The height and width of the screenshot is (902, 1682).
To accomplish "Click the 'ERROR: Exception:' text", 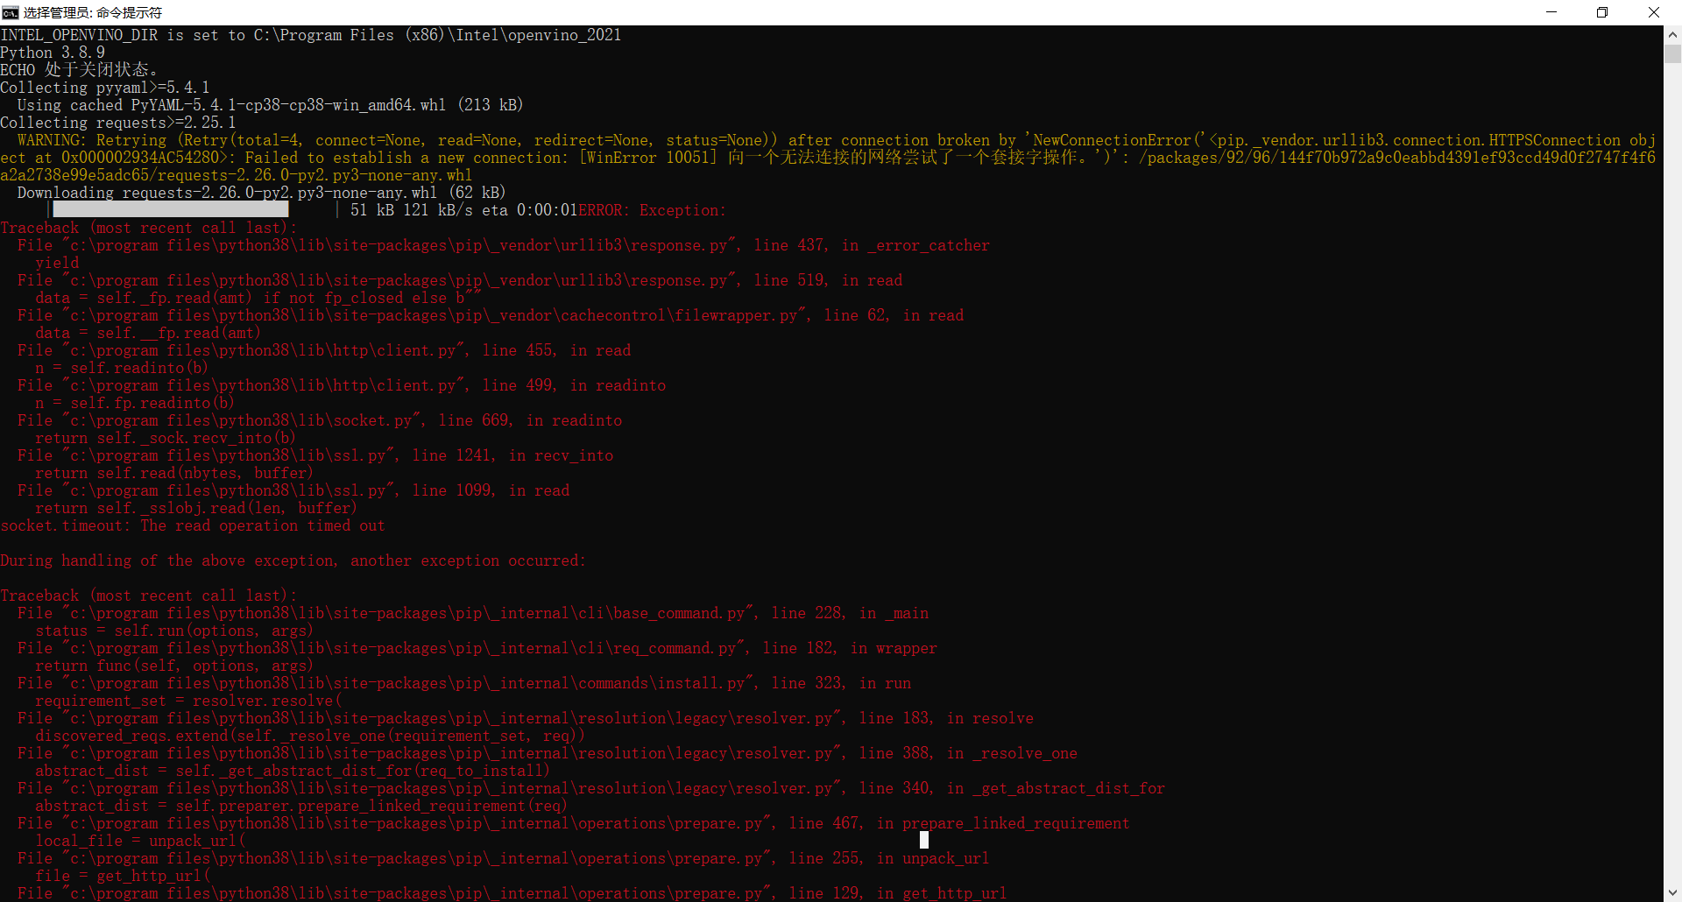I will point(653,210).
